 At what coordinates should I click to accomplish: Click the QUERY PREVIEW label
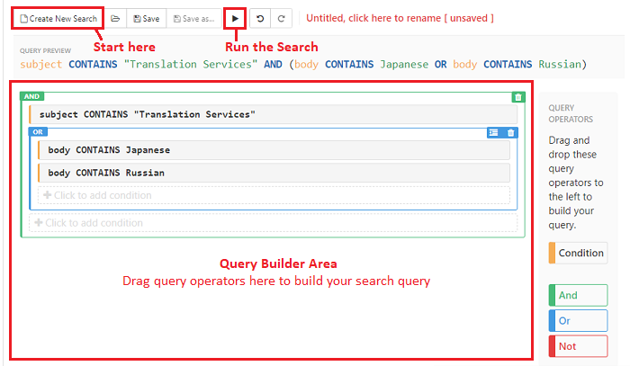45,50
